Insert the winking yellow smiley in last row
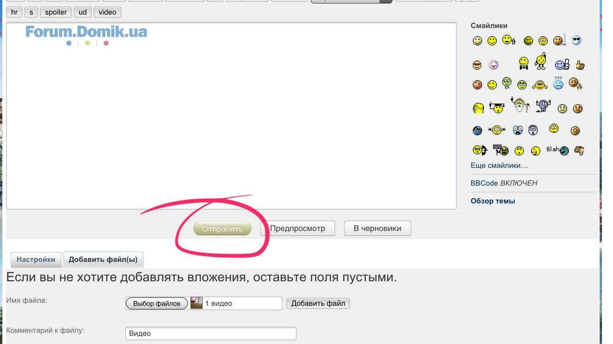 click(536, 151)
